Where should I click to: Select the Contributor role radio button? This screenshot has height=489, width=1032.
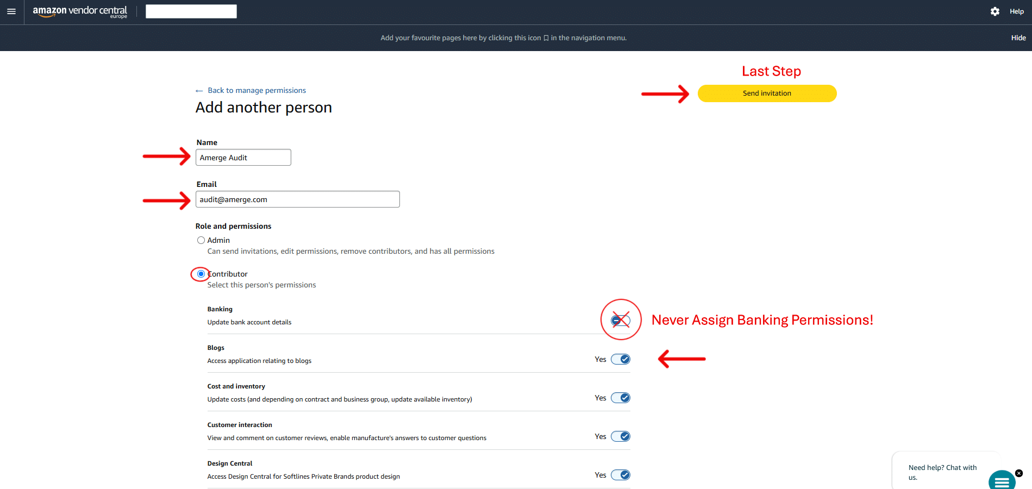coord(201,274)
